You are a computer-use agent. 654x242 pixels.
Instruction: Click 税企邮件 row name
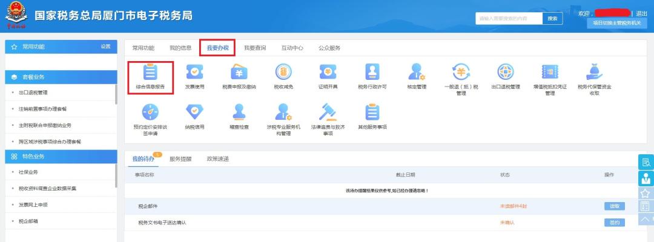148,206
